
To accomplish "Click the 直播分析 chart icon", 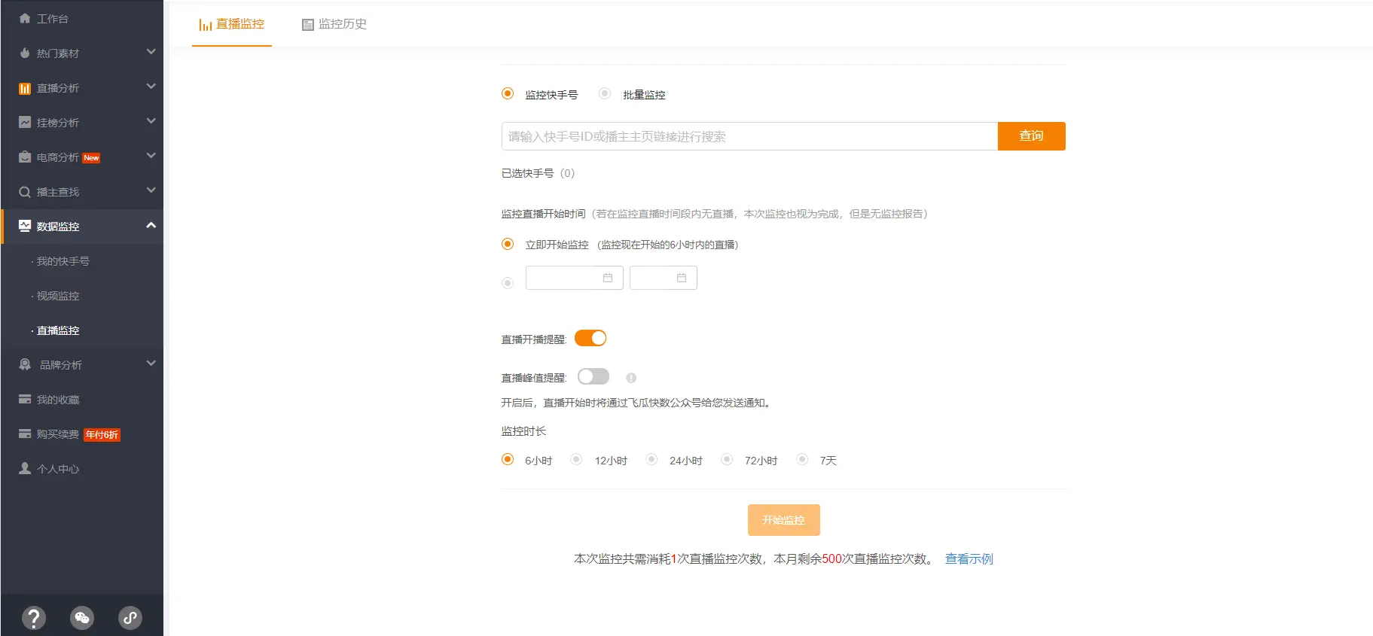I will 25,88.
